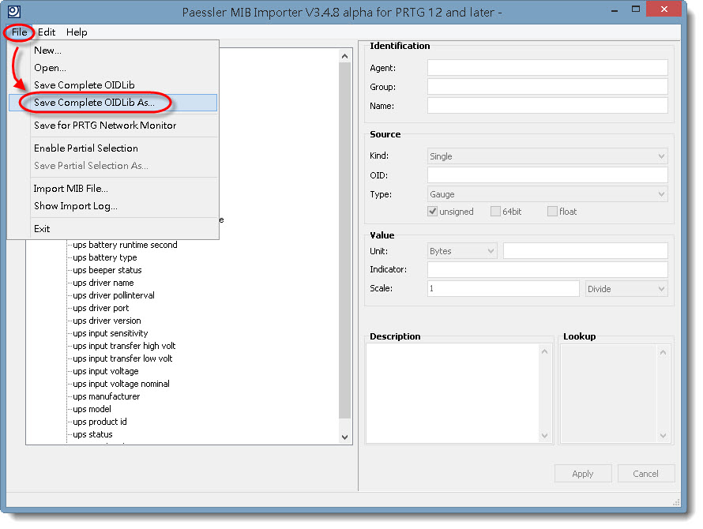Select Save Complete OIDLib menu entry
Image resolution: width=703 pixels, height=529 pixels.
[x=113, y=85]
